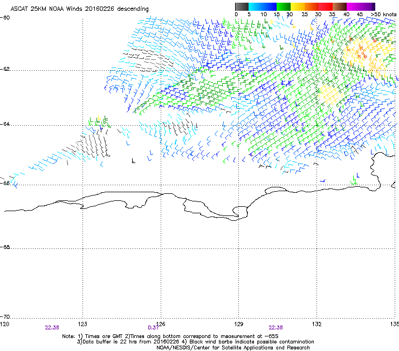Click the -66 latitude label
The image size is (399, 351).
coord(5,183)
